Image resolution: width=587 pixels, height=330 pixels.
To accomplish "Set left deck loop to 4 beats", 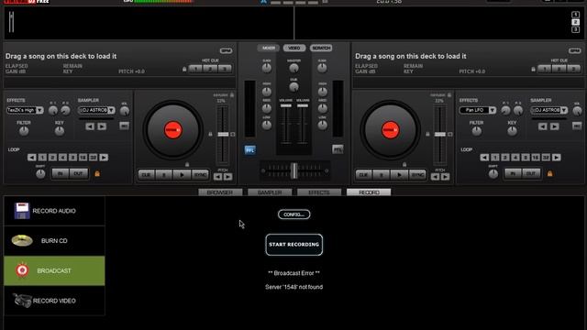I will point(63,158).
